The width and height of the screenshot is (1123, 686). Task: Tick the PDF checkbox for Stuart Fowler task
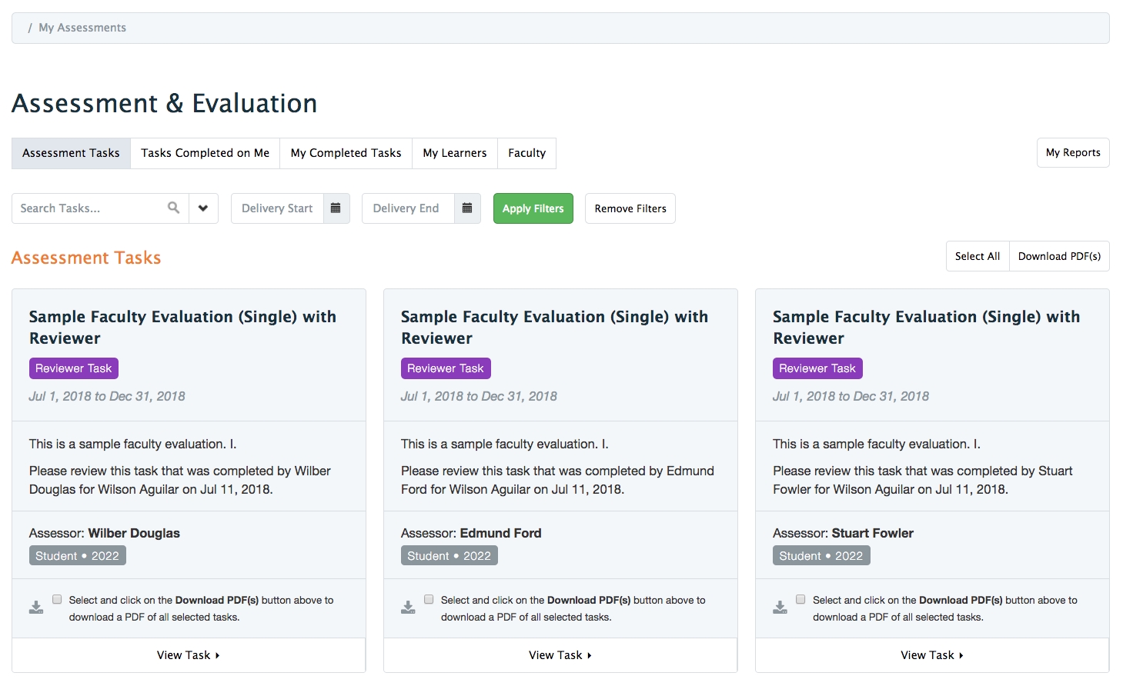pos(800,599)
